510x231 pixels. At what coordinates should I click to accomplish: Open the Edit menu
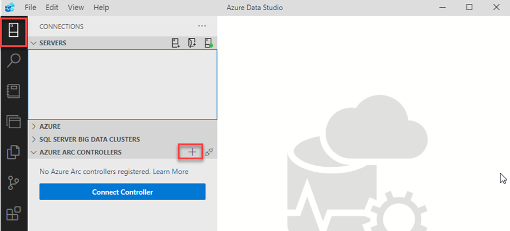[x=52, y=7]
